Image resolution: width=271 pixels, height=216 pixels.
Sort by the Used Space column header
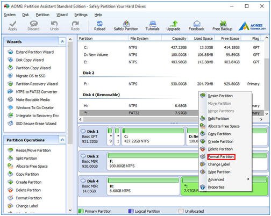(201, 38)
